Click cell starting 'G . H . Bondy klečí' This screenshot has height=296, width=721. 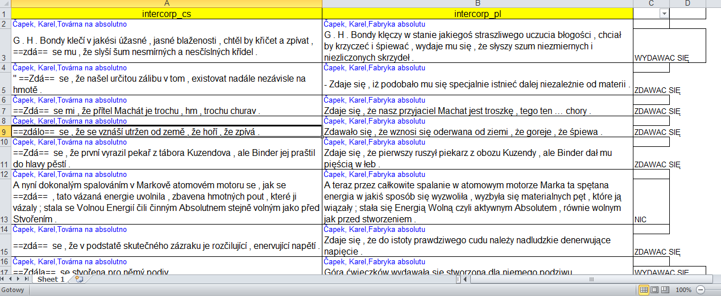pos(167,46)
